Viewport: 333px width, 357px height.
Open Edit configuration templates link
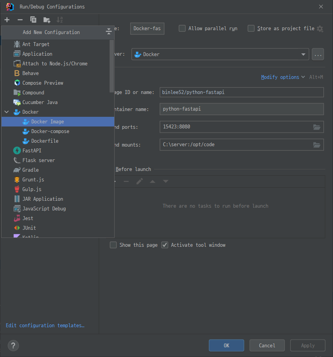tap(45, 325)
